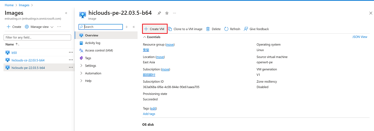
Task: Click Add tags link
Action: [149, 114]
